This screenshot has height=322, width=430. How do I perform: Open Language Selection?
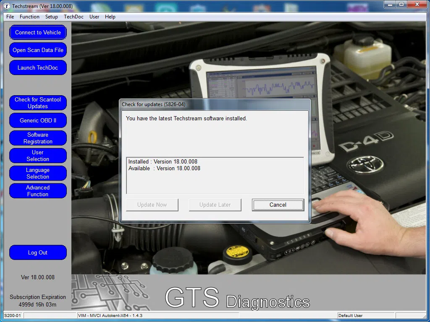point(38,173)
